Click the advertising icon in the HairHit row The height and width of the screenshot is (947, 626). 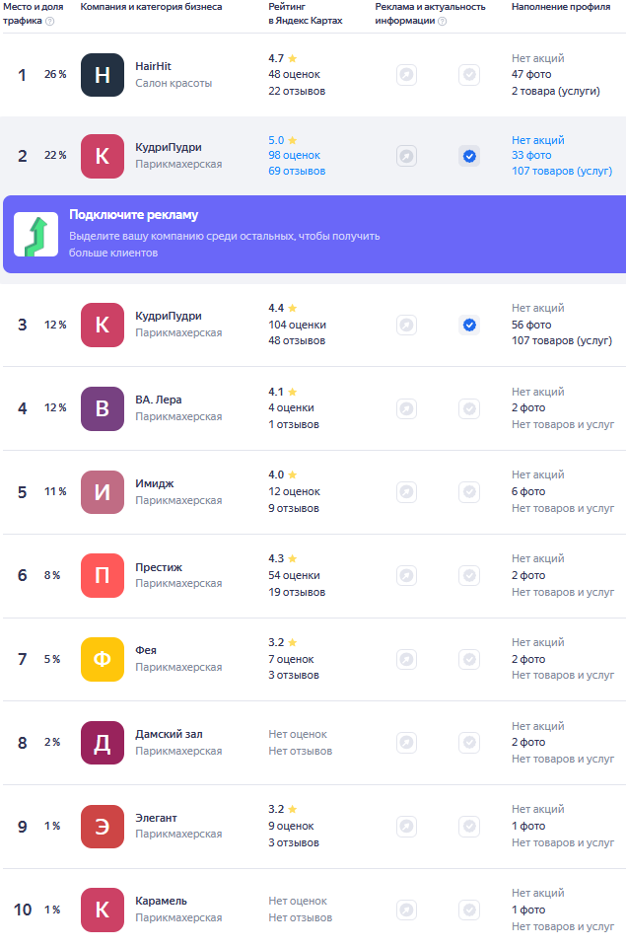click(407, 75)
